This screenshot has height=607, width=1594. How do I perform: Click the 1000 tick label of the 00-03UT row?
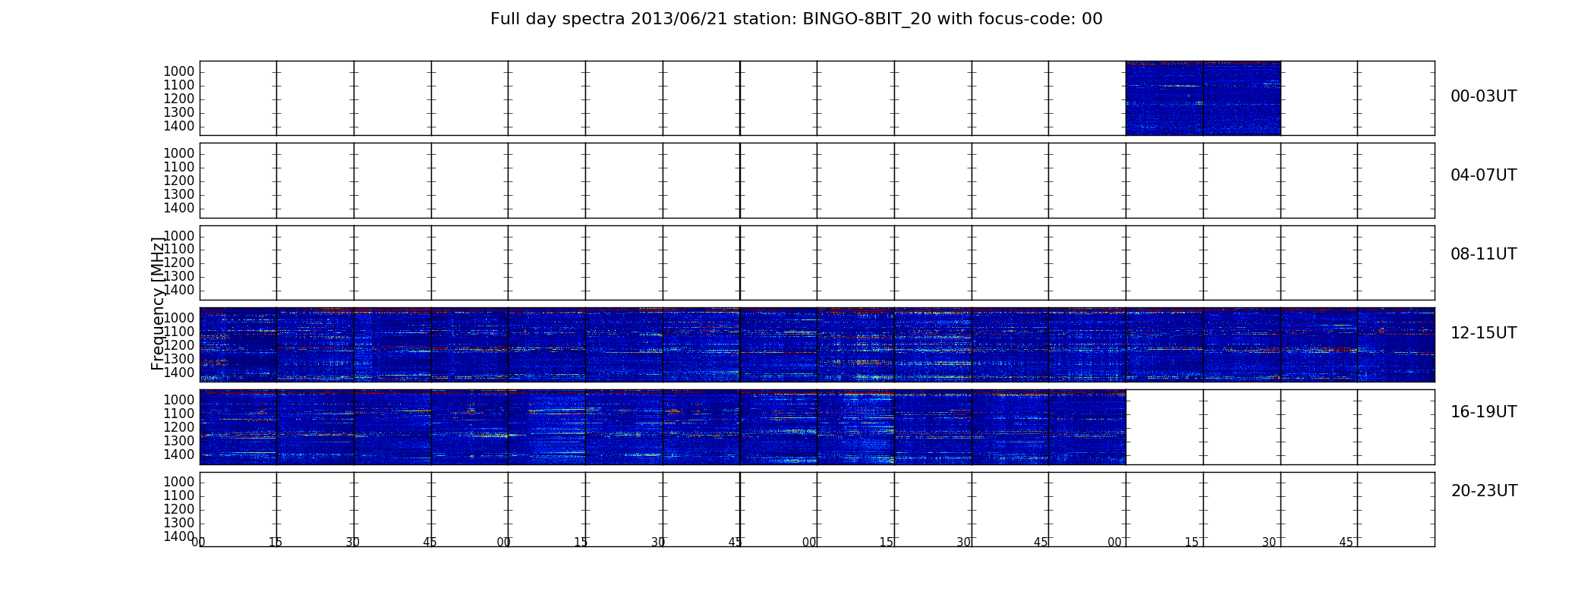[x=179, y=71]
